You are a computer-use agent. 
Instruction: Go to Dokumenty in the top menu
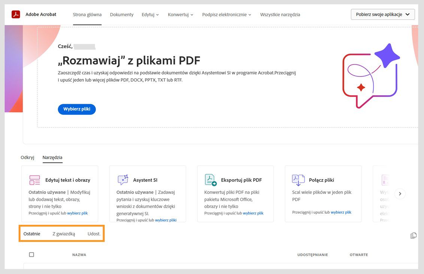coord(121,14)
